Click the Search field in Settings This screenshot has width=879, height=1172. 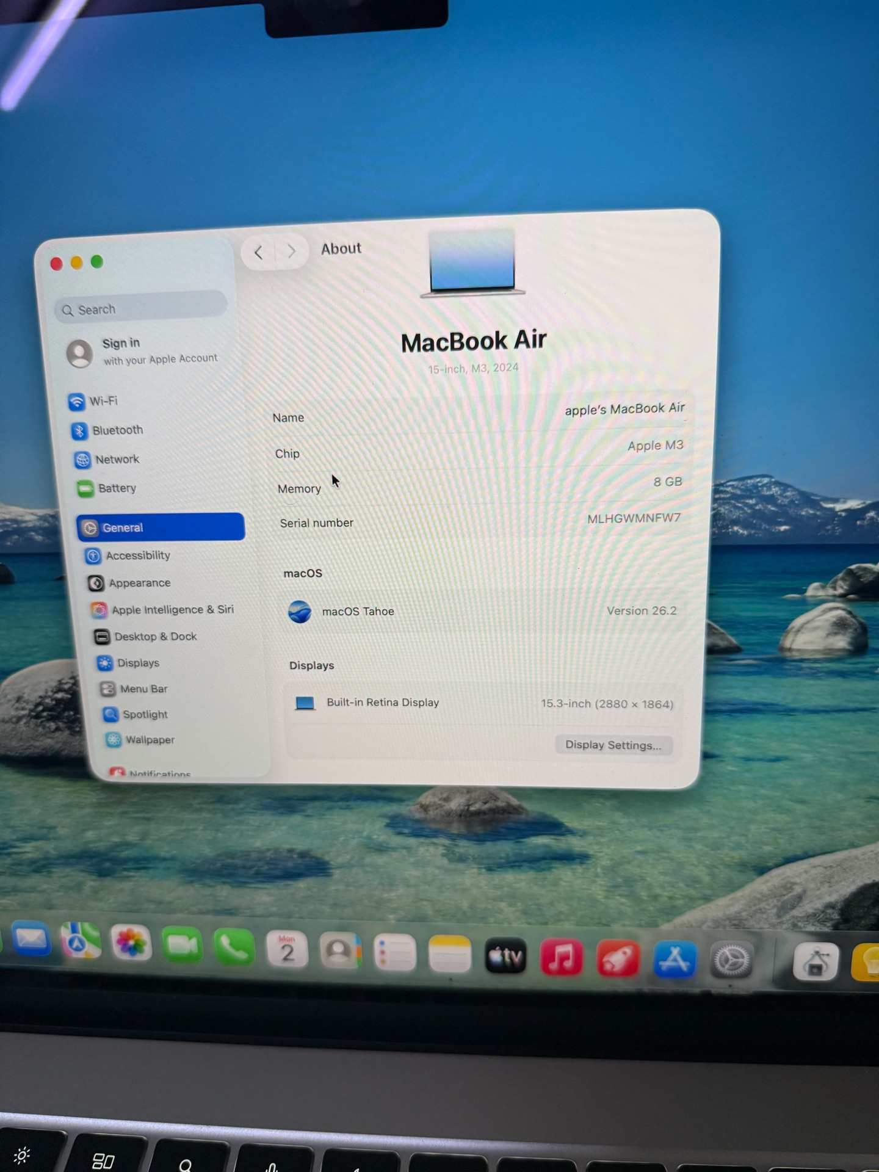click(141, 308)
